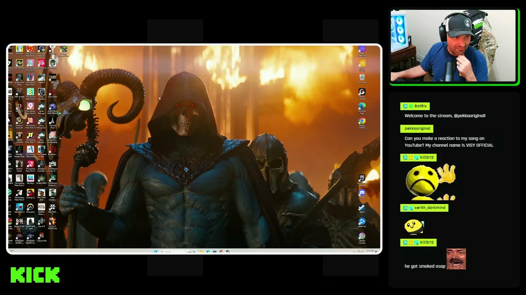Launch the Epic Games Launcher icon

[x=362, y=180]
